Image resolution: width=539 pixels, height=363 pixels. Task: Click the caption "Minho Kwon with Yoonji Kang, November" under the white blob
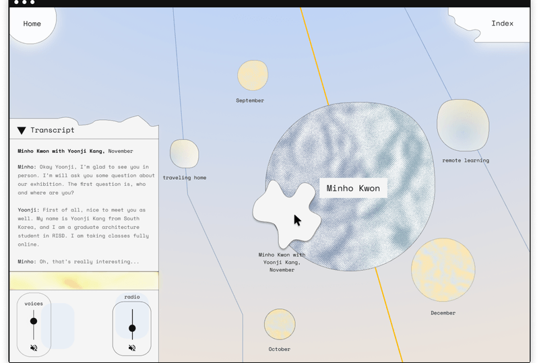282,262
